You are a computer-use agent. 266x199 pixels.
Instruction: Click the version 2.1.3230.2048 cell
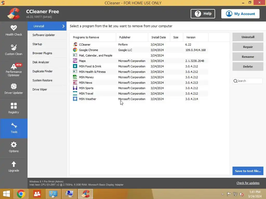coord(195,61)
